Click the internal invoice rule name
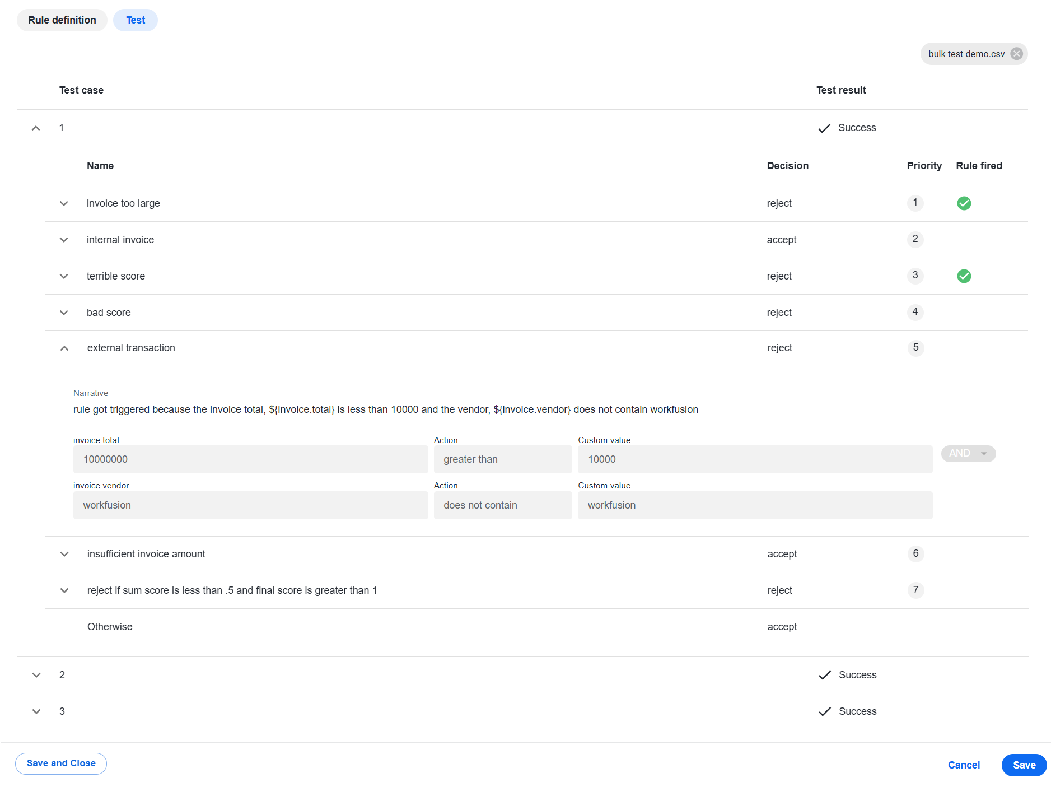This screenshot has height=787, width=1051. pyautogui.click(x=120, y=240)
